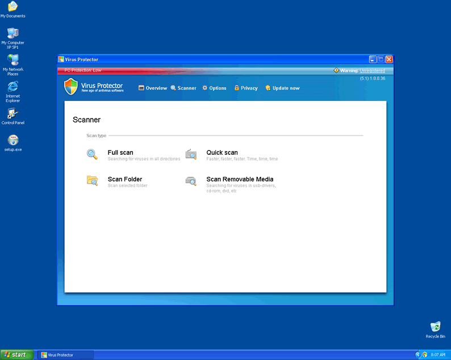Viewport: 451px width, 360px height.
Task: Click the Quick scan icon
Action: 191,154
